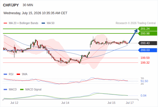Screen dimensions: 158x107
Task: Click the CHF/JPY pair title
Action: 11,5
